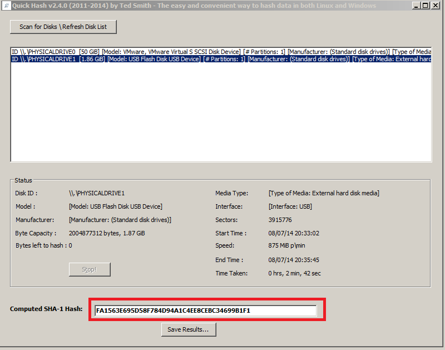Click the Bytes left to hash : 0 text
The height and width of the screenshot is (350, 445).
[44, 245]
